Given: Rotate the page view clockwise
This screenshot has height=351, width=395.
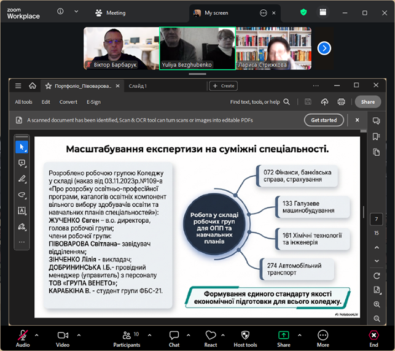Looking at the screenshot, I should pos(377,276).
